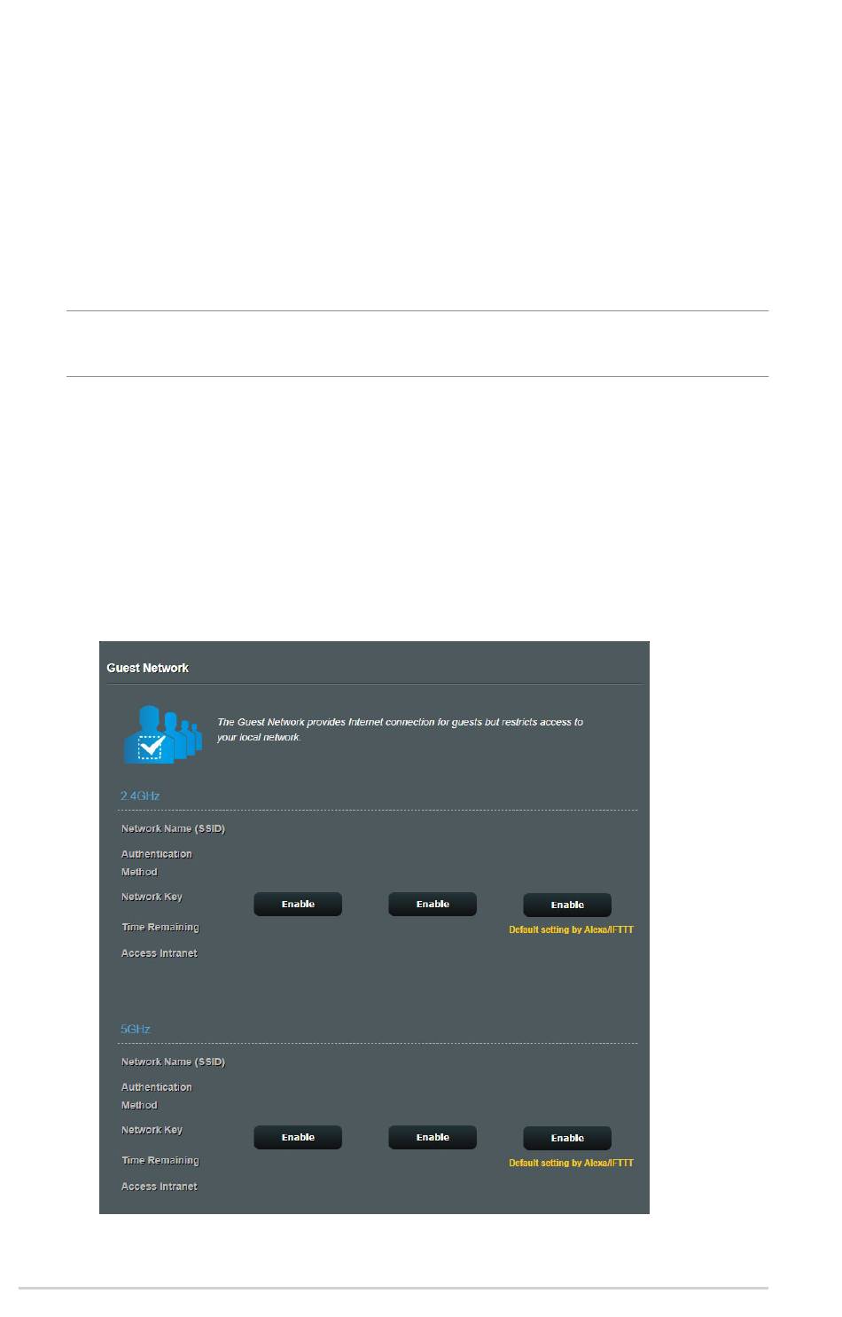Viewport: 842px width, 1317px height.
Task: Enable the first 5GHz guest network
Action: (x=298, y=1137)
